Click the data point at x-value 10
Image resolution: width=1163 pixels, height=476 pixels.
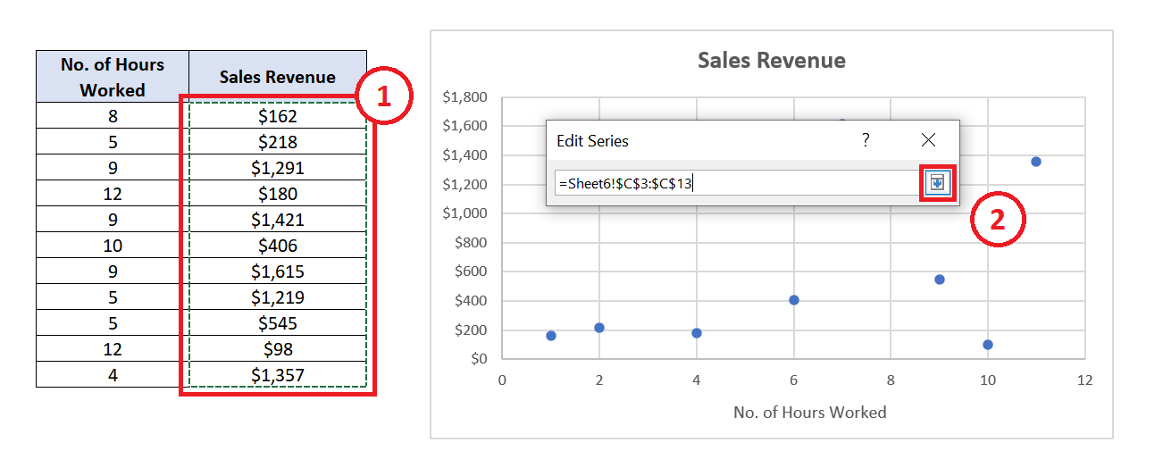[x=988, y=345]
